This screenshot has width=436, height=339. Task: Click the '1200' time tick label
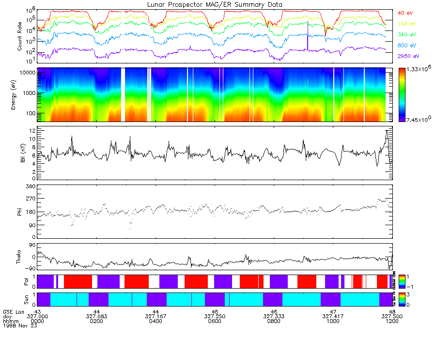click(x=392, y=321)
